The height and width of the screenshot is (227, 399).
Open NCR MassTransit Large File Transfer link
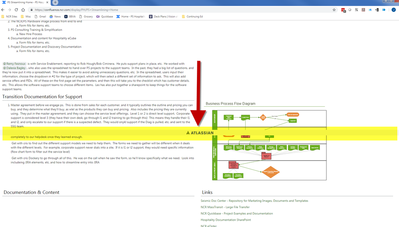point(225,207)
